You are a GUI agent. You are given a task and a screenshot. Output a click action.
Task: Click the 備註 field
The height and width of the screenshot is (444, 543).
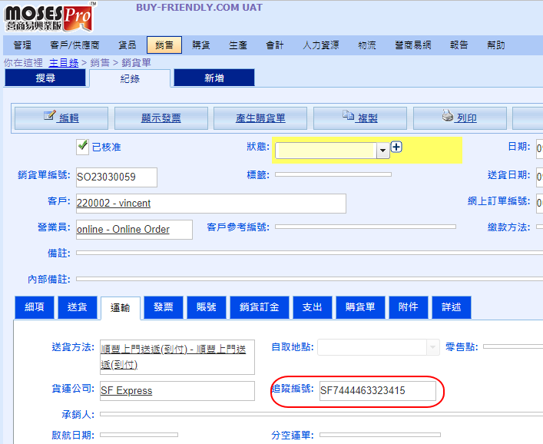(x=310, y=253)
